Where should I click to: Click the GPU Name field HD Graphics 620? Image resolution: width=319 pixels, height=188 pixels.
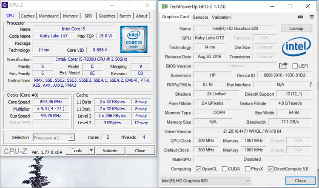click(x=235, y=28)
